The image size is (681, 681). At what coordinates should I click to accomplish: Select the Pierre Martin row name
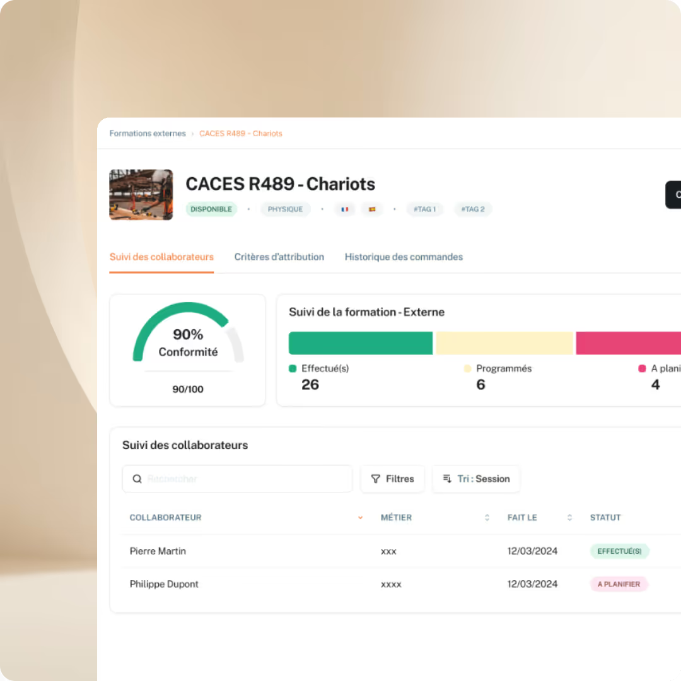[x=158, y=551]
